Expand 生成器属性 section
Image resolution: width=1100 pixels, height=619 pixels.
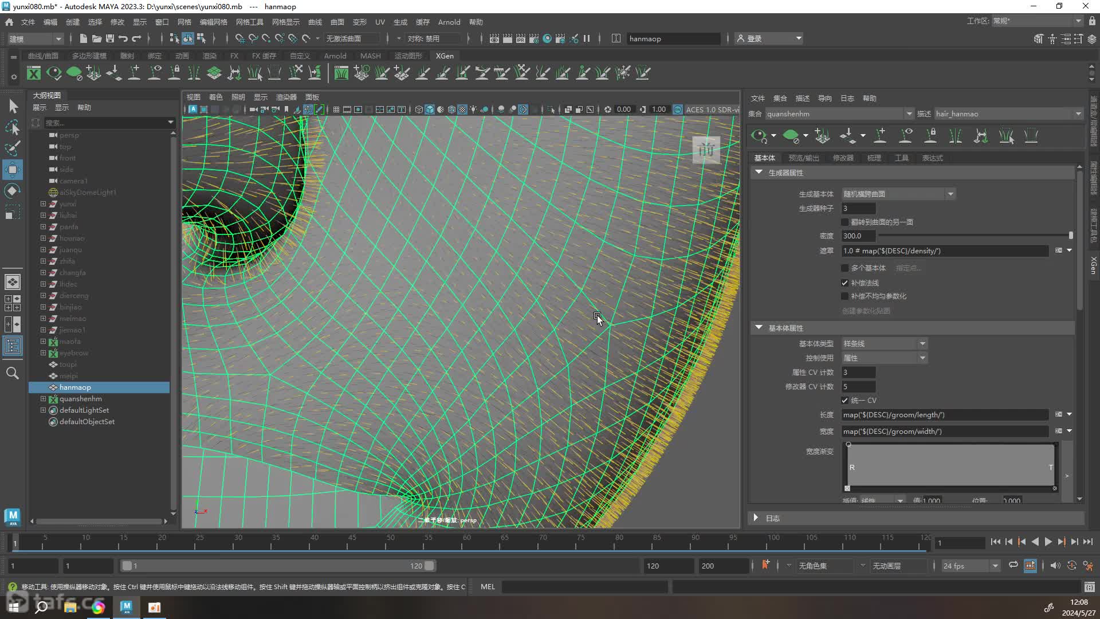tap(759, 171)
